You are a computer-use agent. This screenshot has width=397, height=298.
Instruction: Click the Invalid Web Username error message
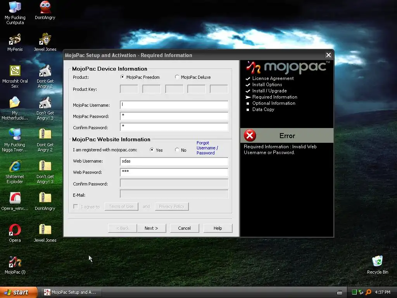[x=280, y=149]
